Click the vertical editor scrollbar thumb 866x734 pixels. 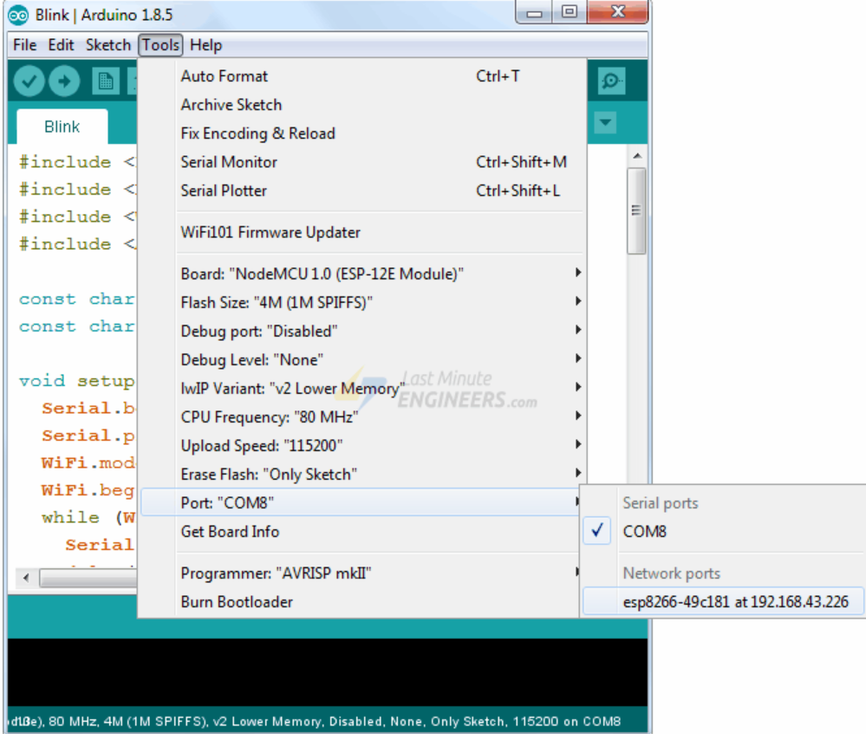636,211
